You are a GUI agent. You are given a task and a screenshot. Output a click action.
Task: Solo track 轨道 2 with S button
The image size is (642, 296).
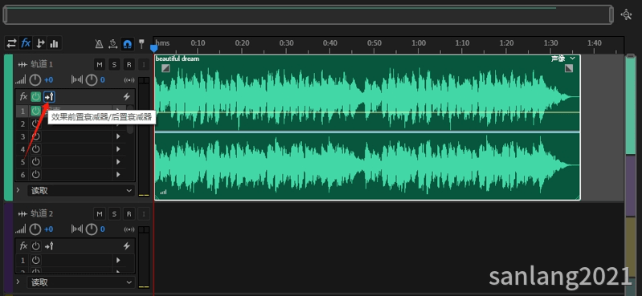tap(114, 213)
